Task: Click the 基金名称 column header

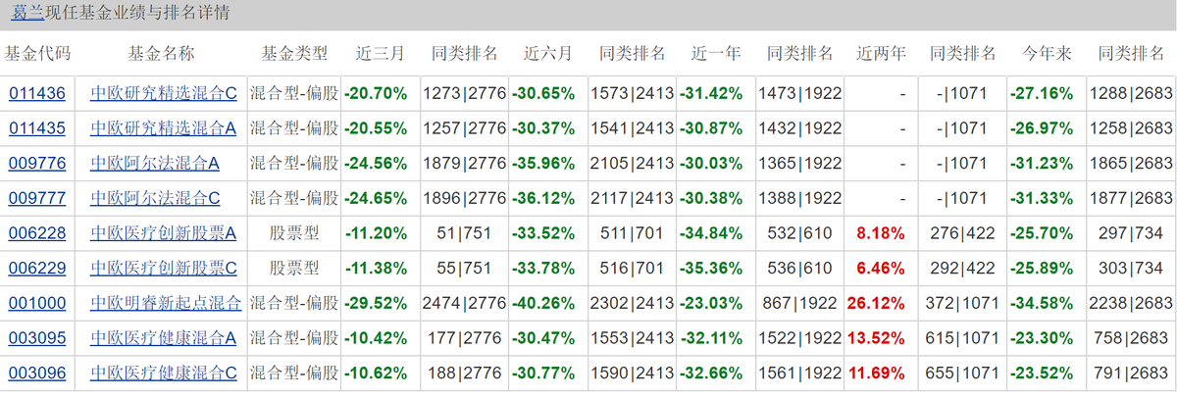Action: click(x=162, y=53)
